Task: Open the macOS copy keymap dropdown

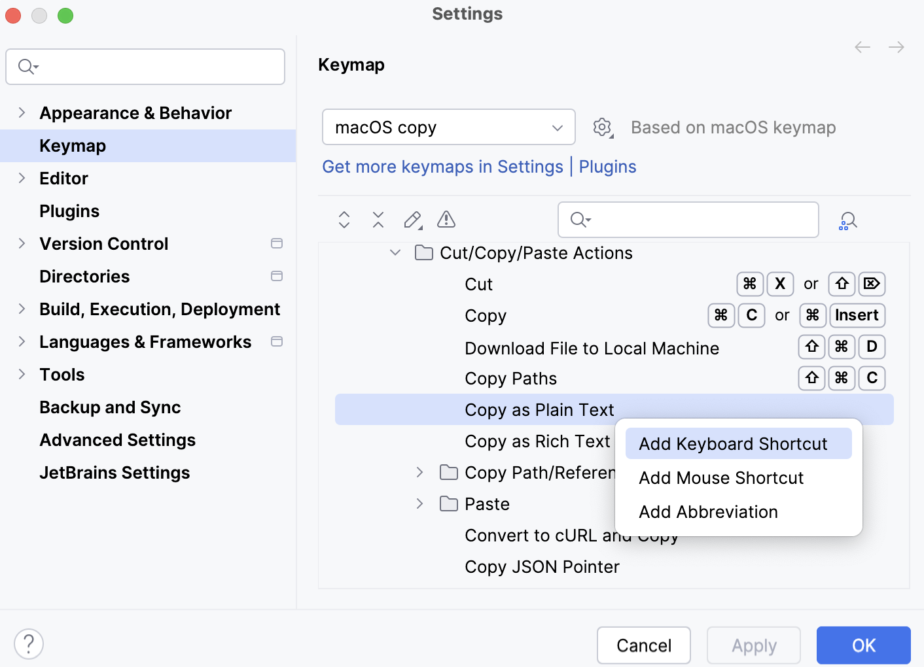Action: click(448, 127)
